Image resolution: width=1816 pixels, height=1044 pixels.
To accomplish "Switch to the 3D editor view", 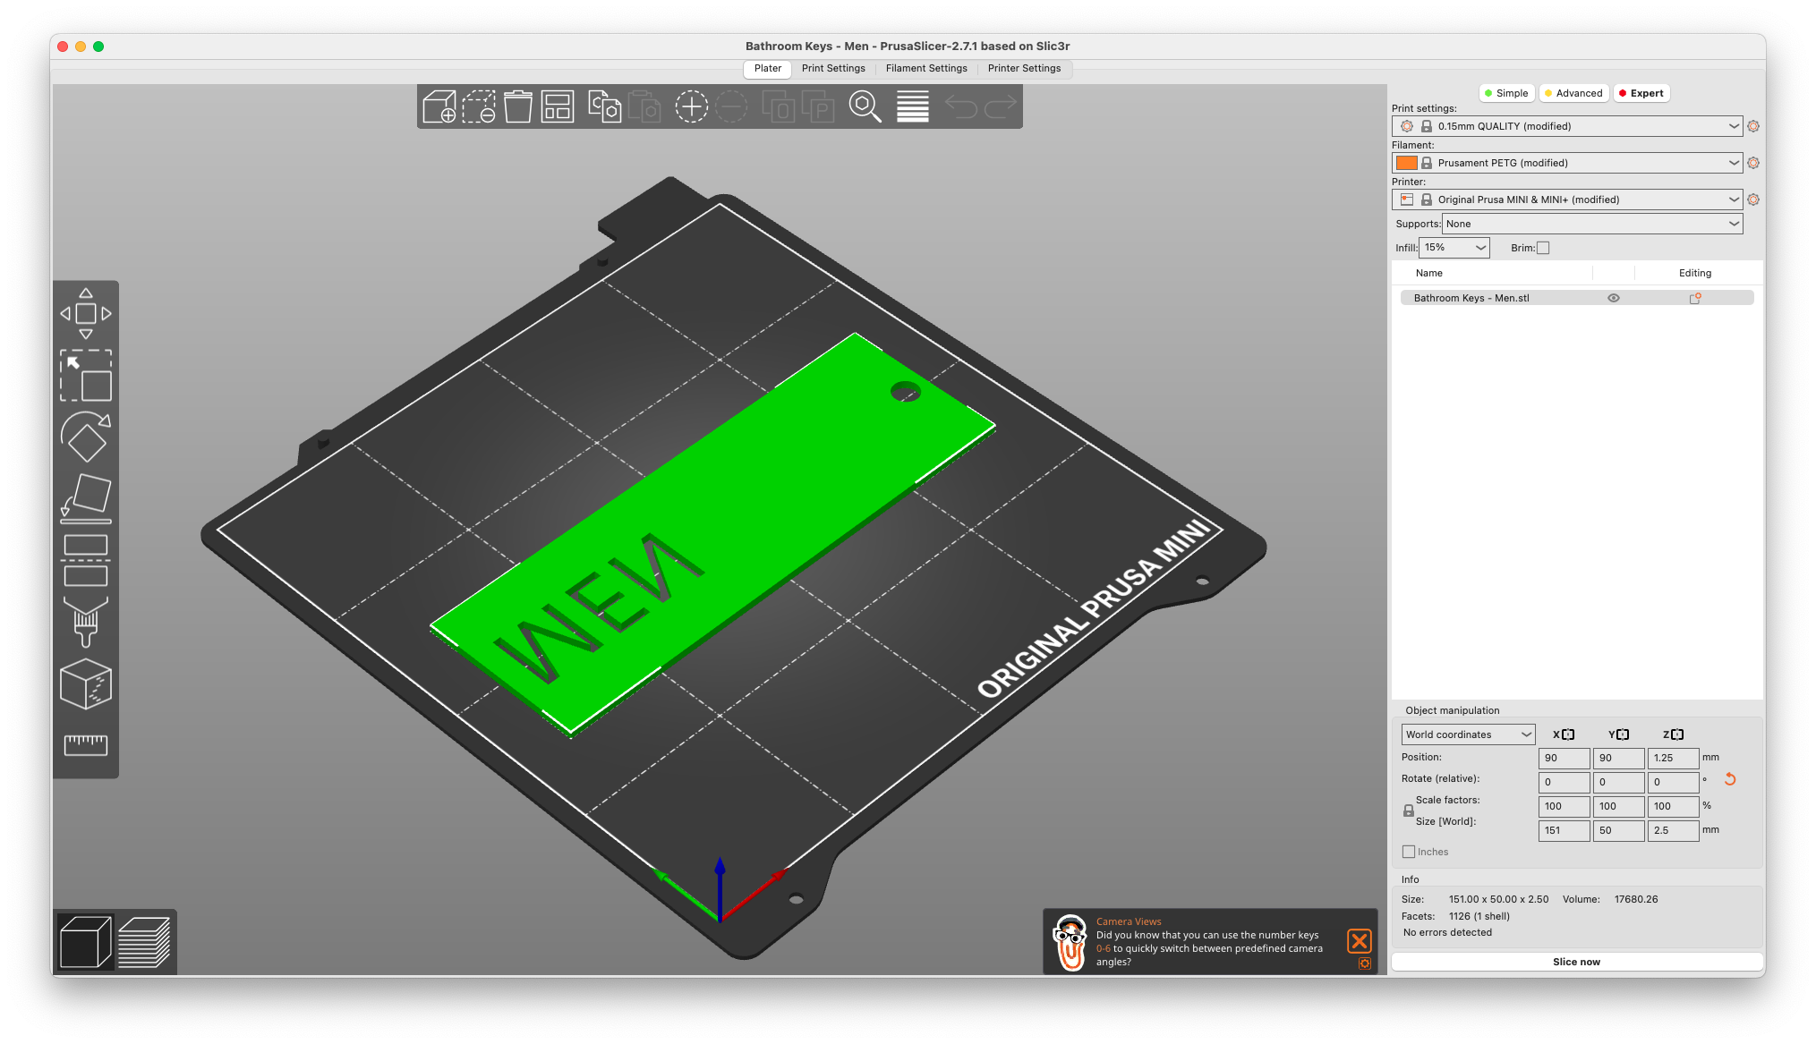I will tap(85, 942).
